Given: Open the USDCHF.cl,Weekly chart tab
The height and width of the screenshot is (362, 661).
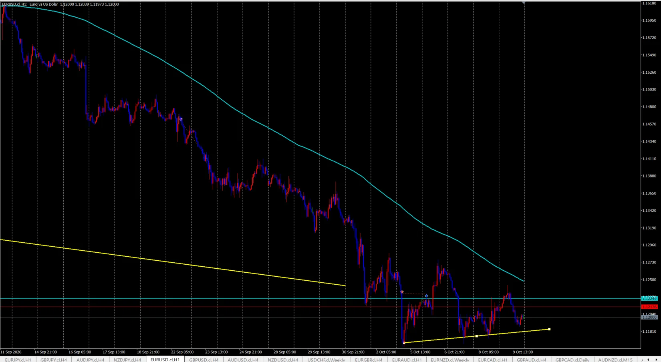Looking at the screenshot, I should coord(326,360).
